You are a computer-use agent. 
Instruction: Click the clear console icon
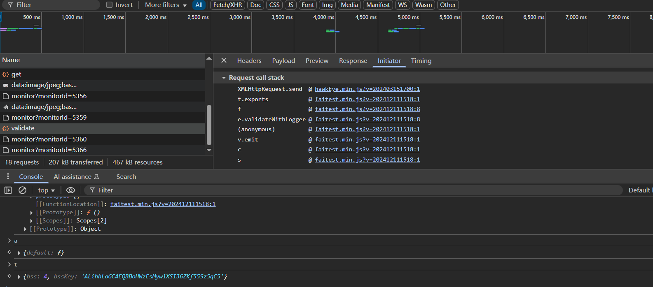click(x=23, y=190)
